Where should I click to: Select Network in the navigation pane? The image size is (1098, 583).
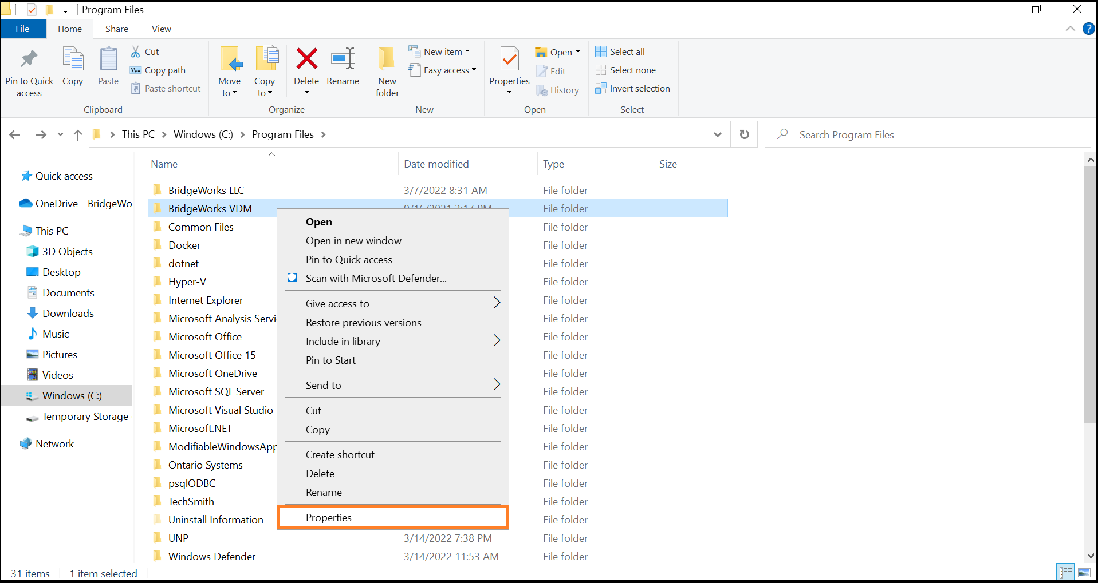coord(54,444)
